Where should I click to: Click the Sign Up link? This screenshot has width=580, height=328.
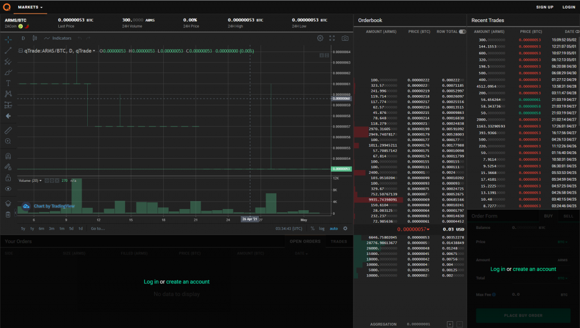point(544,7)
